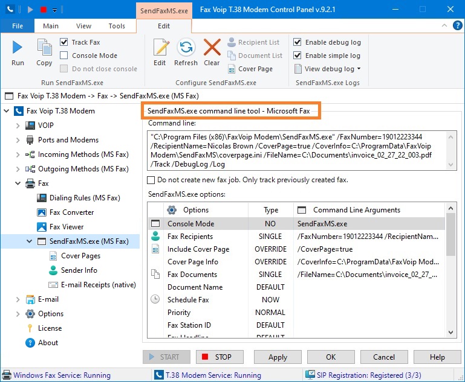Click the STOP button
Viewport: 465px width, 382px height.
click(219, 357)
